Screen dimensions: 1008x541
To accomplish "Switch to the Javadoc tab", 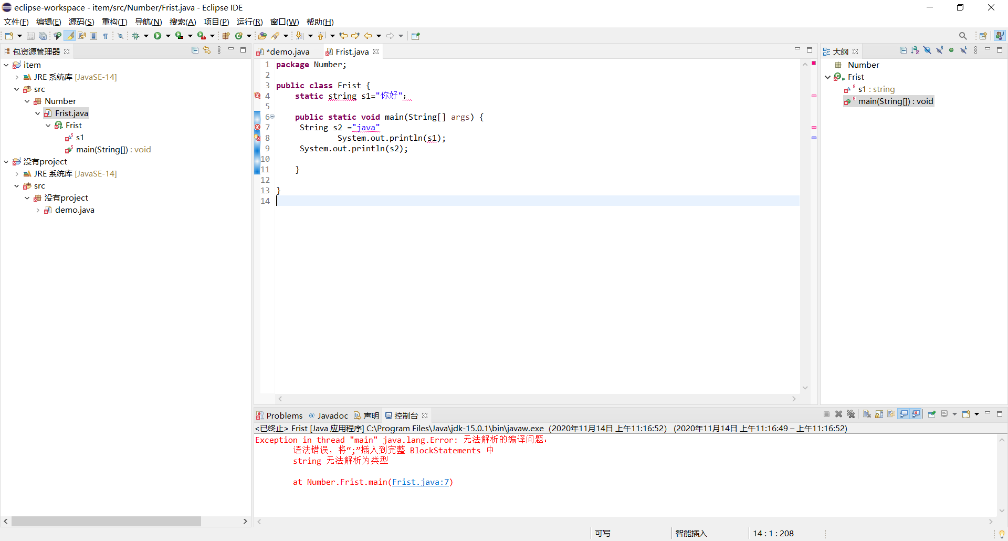I will tap(328, 415).
